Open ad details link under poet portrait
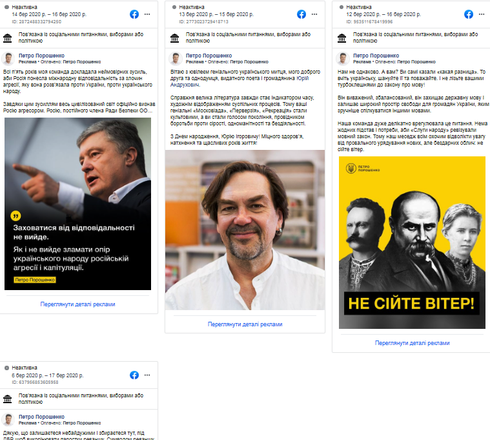490x440 pixels. [x=245, y=324]
